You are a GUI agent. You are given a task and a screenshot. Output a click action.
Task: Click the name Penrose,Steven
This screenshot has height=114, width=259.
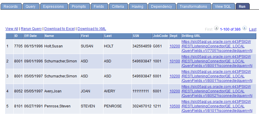tap(58, 106)
